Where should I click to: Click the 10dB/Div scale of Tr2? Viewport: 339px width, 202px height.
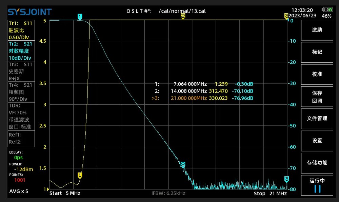coord(20,58)
